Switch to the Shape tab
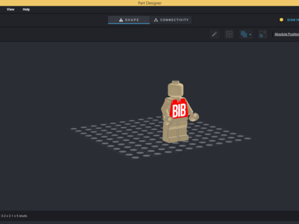Image resolution: width=299 pixels, height=224 pixels. pyautogui.click(x=129, y=20)
